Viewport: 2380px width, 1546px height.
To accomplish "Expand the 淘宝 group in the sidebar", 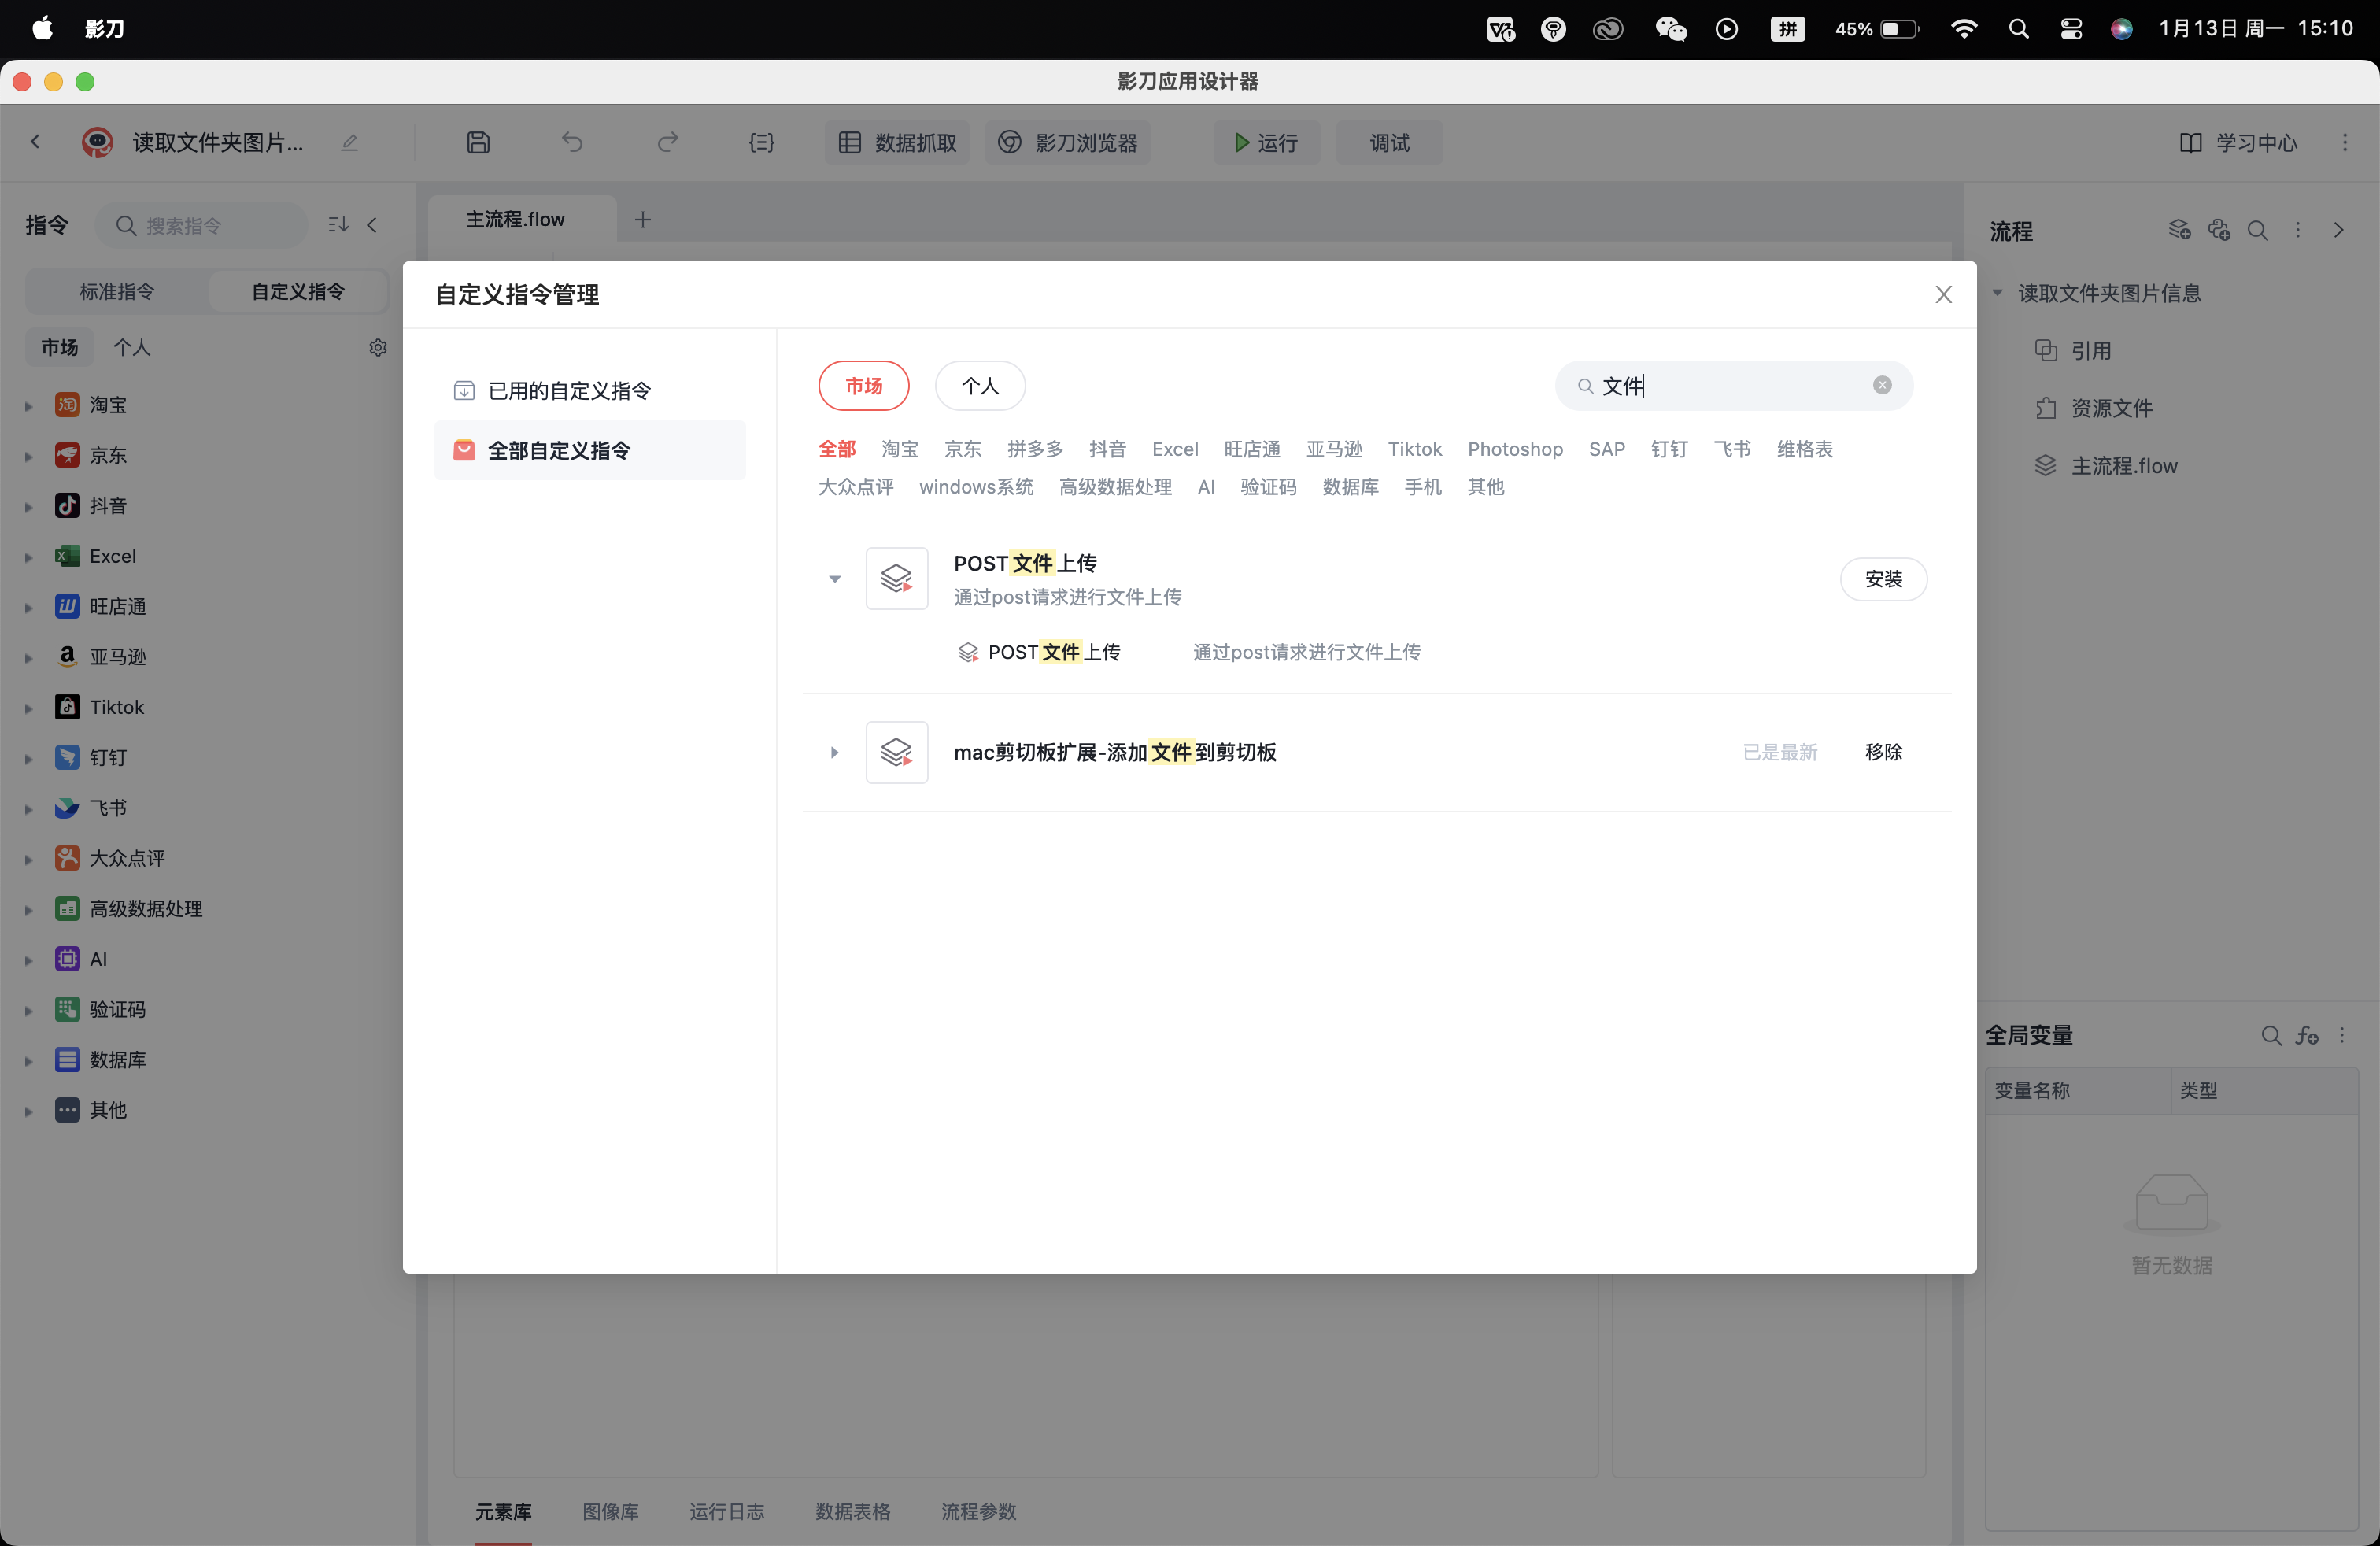I will (29, 406).
